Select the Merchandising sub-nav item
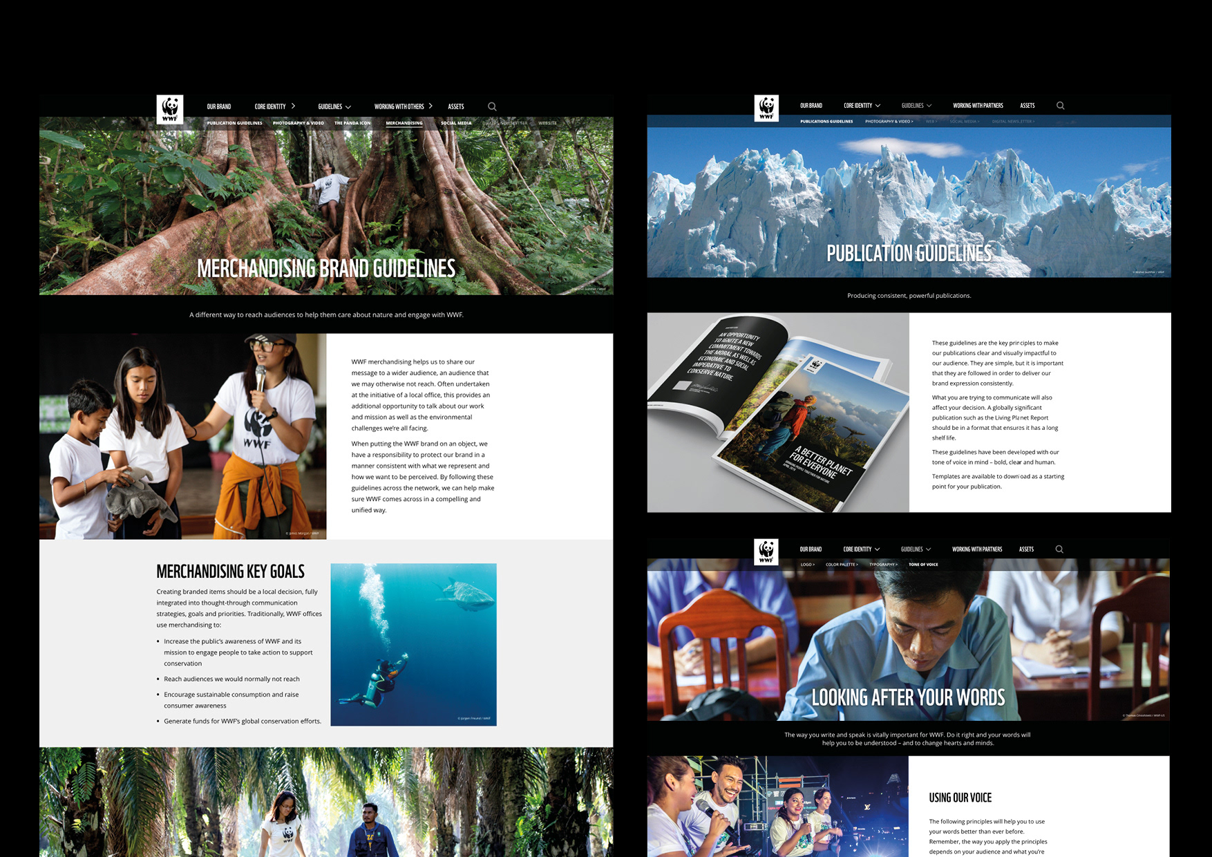 click(404, 123)
